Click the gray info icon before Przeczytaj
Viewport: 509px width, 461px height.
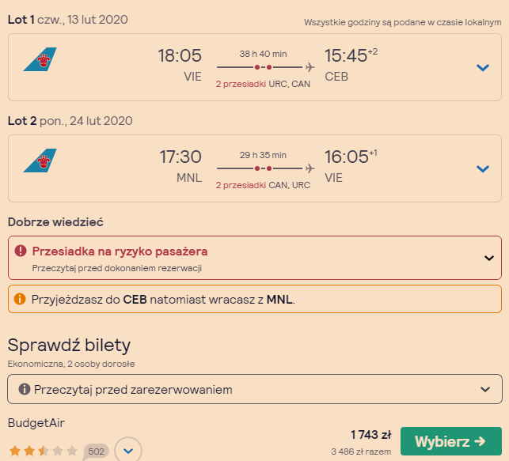click(x=25, y=389)
